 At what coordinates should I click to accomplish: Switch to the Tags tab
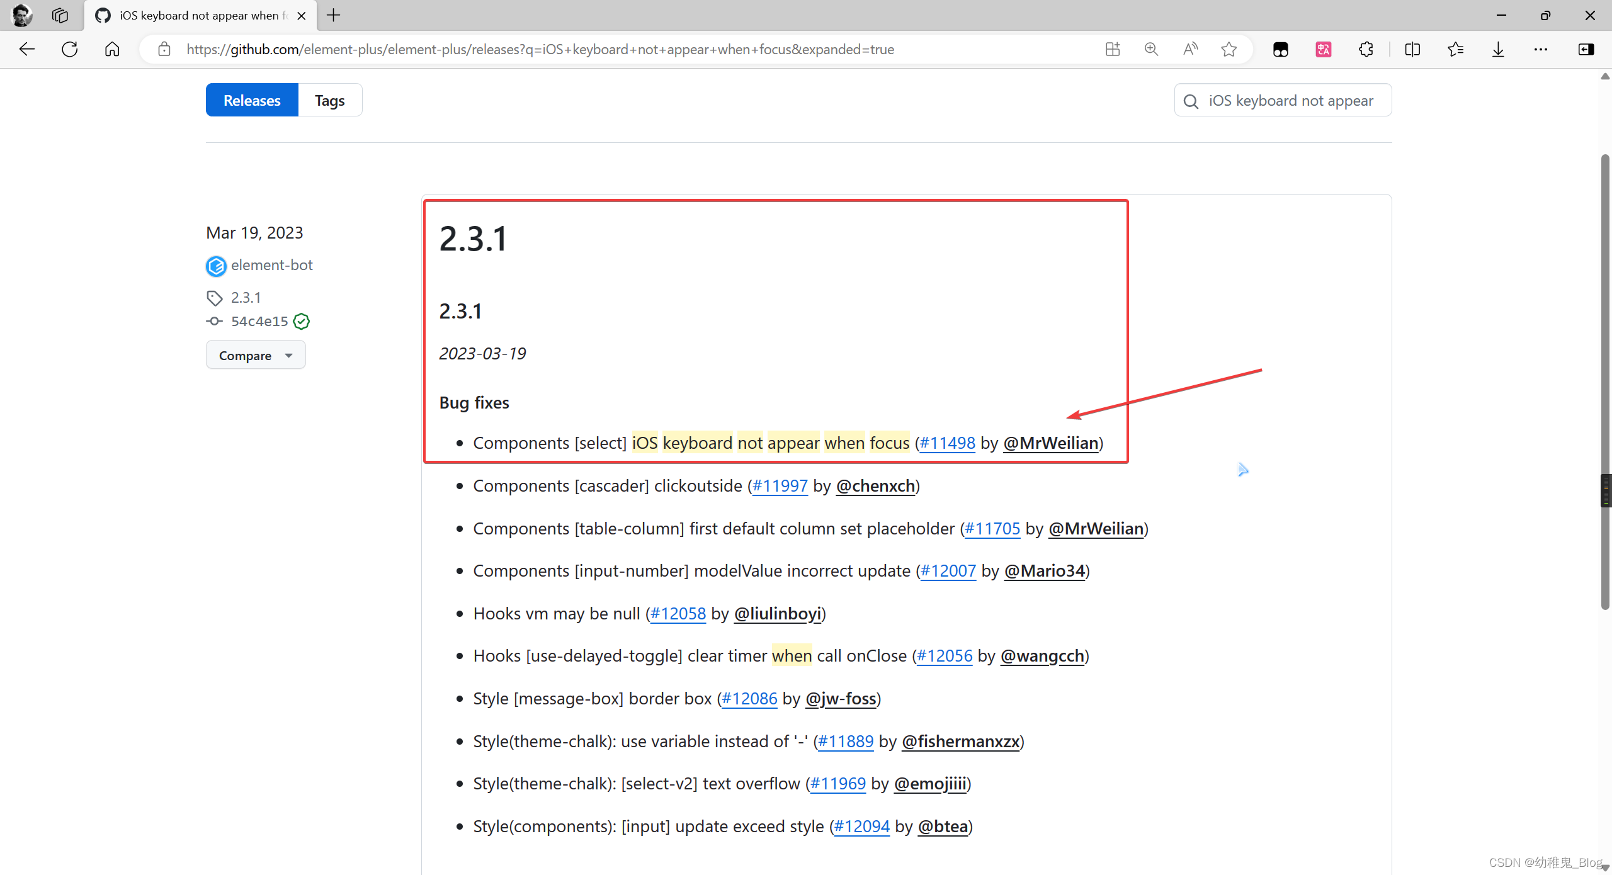330,100
